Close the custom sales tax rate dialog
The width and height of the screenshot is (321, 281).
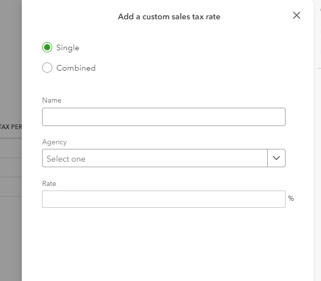point(297,15)
